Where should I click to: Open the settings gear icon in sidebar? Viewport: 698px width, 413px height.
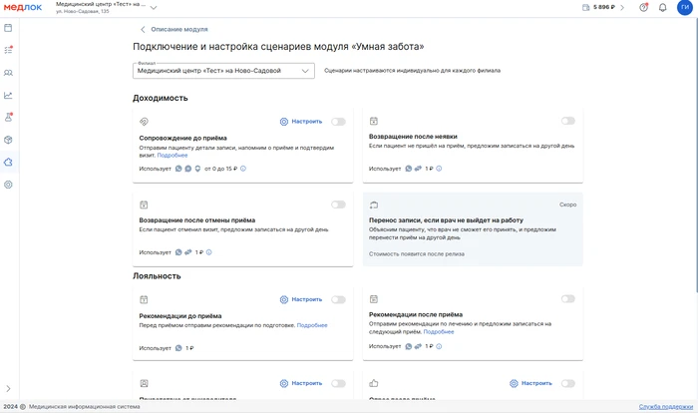pyautogui.click(x=8, y=185)
